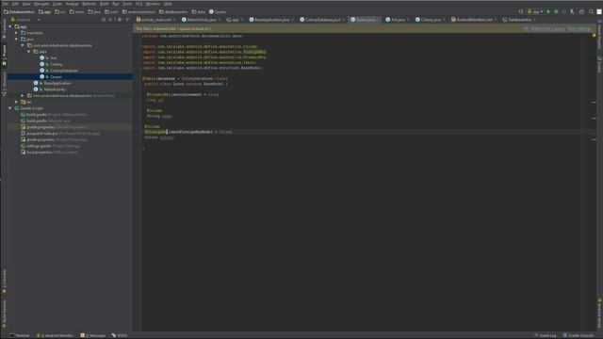Open local.properties file
This screenshot has height=339, width=603.
(49, 153)
